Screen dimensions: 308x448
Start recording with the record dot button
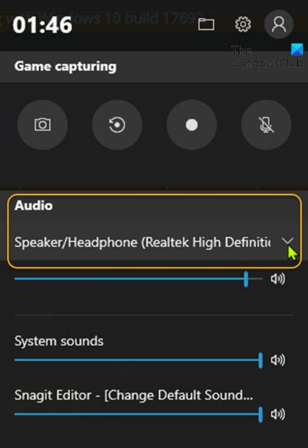click(x=191, y=125)
